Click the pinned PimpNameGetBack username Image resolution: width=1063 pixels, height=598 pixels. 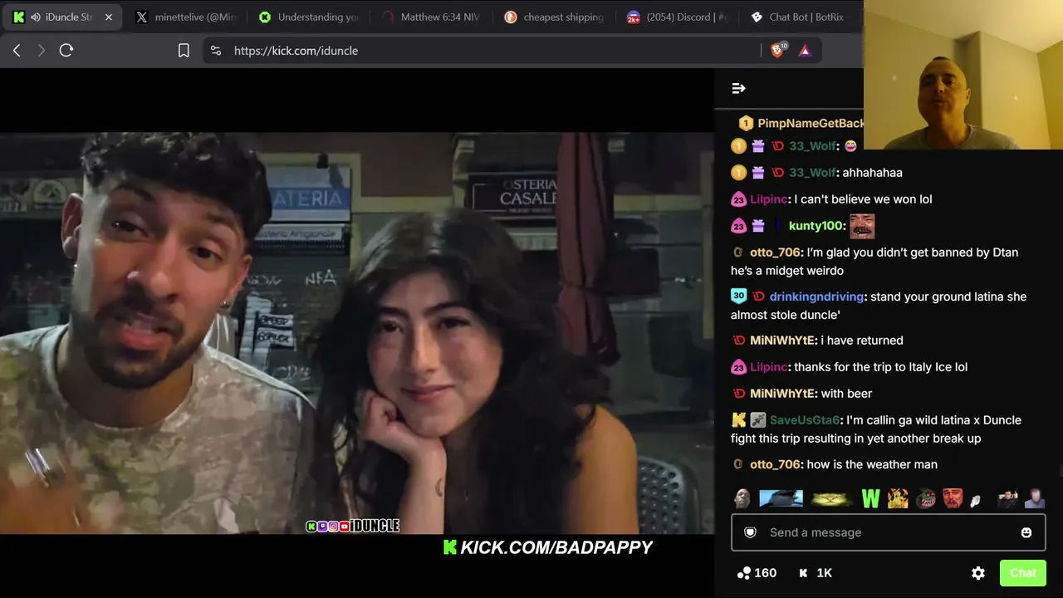tap(811, 123)
